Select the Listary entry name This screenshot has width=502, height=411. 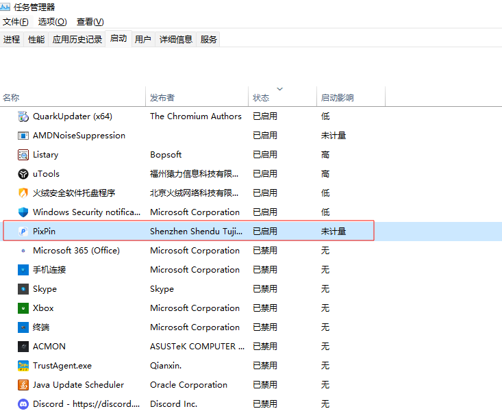(x=46, y=155)
